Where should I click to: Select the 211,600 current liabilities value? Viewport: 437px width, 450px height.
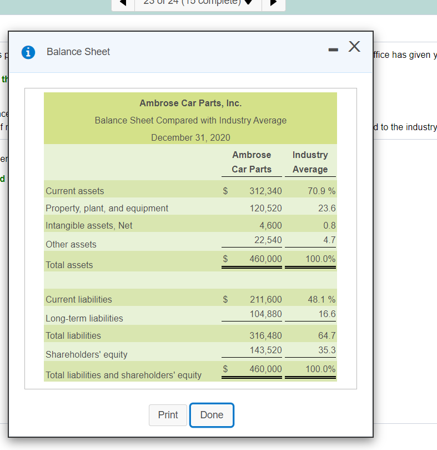point(265,300)
